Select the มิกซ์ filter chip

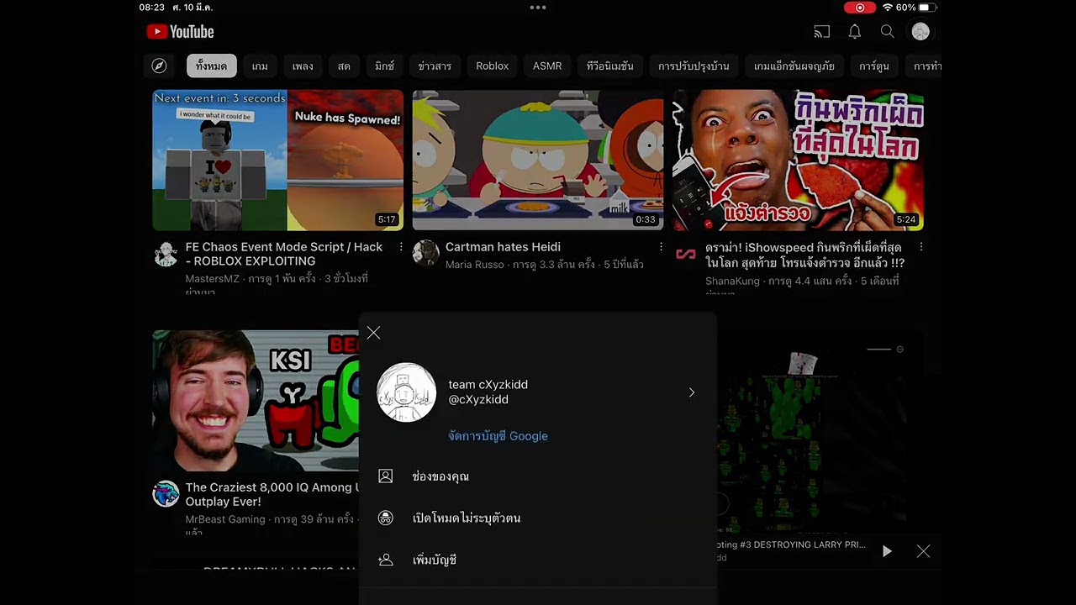pos(384,66)
